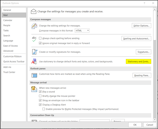Screen dimensions: 158x129
Task: Click the Conversation Clean Up section header
Action: (90, 115)
